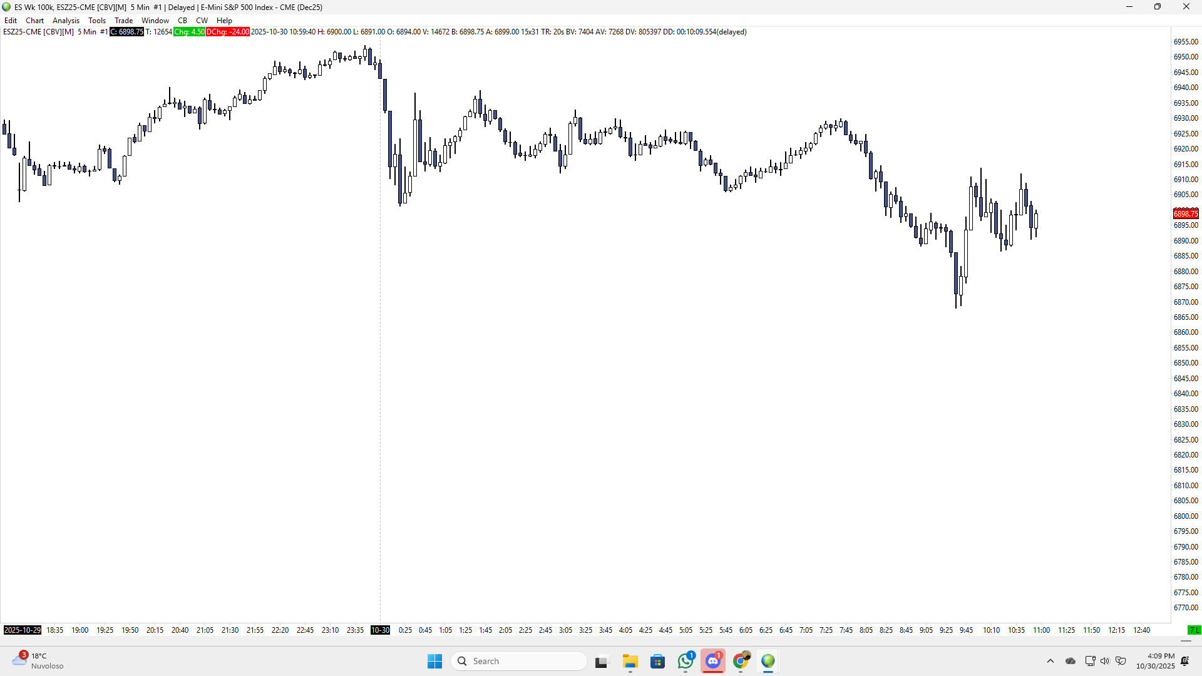Open the CW menu

(202, 20)
